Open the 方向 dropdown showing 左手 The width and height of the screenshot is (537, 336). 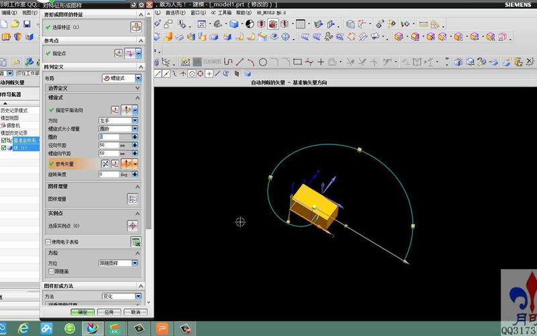click(117, 120)
